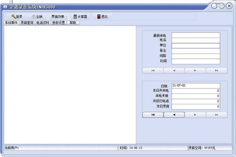Launch the 计算器 calculator tool

point(80,17)
